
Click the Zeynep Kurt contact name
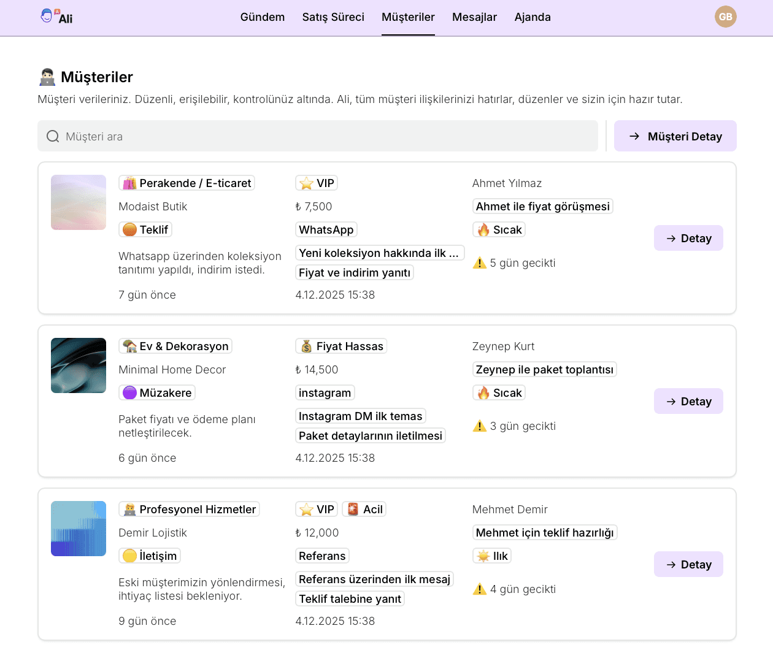(504, 346)
